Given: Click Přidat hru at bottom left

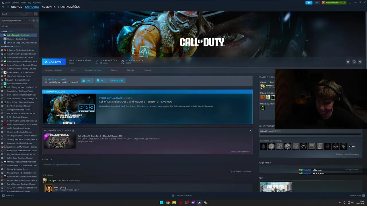Looking at the screenshot, I should coord(8,195).
